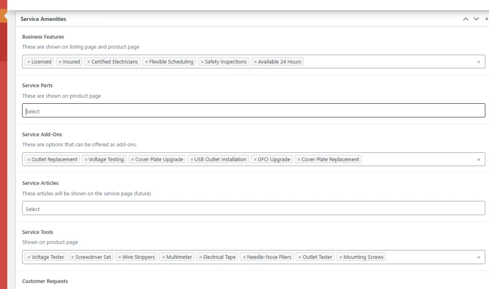489x289 pixels.
Task: Remove the Insured business feature tag
Action: pos(60,62)
